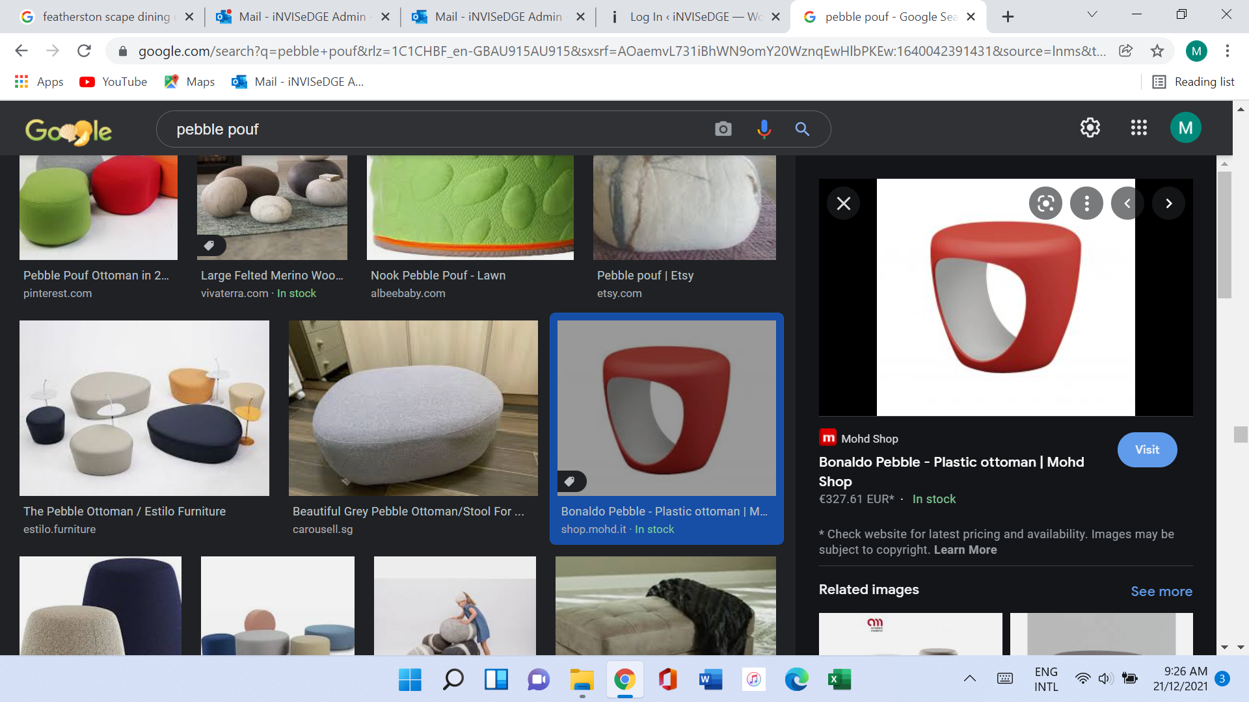Open the Nook Pebble Pouf Lawn image
Image resolution: width=1249 pixels, height=702 pixels.
click(x=470, y=208)
